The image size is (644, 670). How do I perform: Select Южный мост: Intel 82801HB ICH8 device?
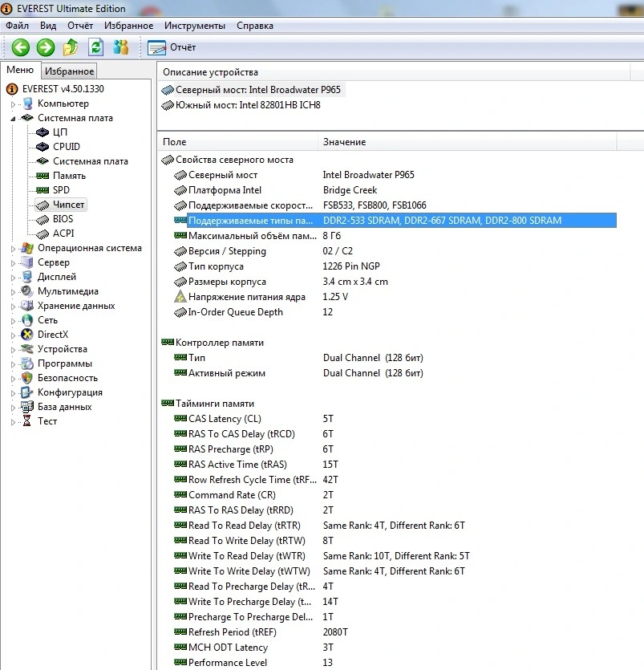pos(241,105)
